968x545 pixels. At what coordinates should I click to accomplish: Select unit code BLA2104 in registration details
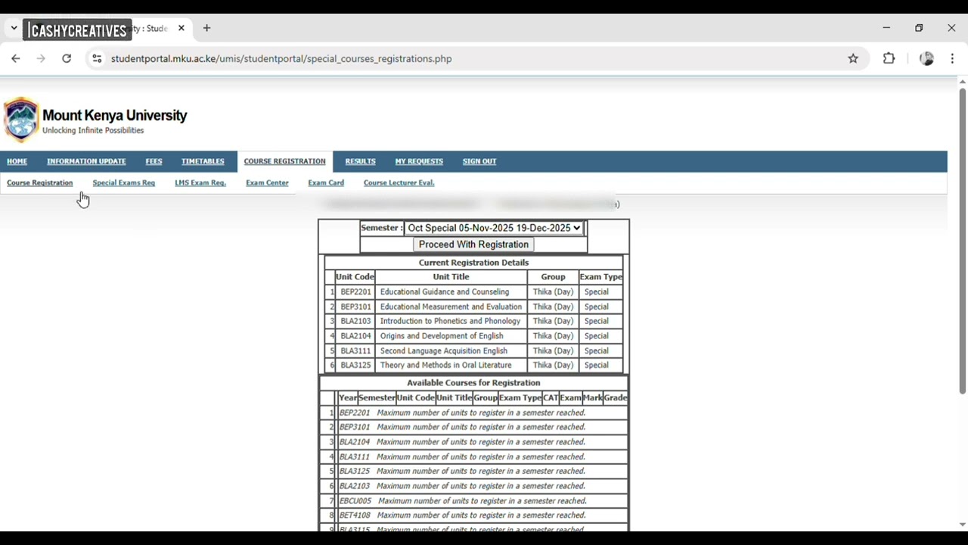355,336
